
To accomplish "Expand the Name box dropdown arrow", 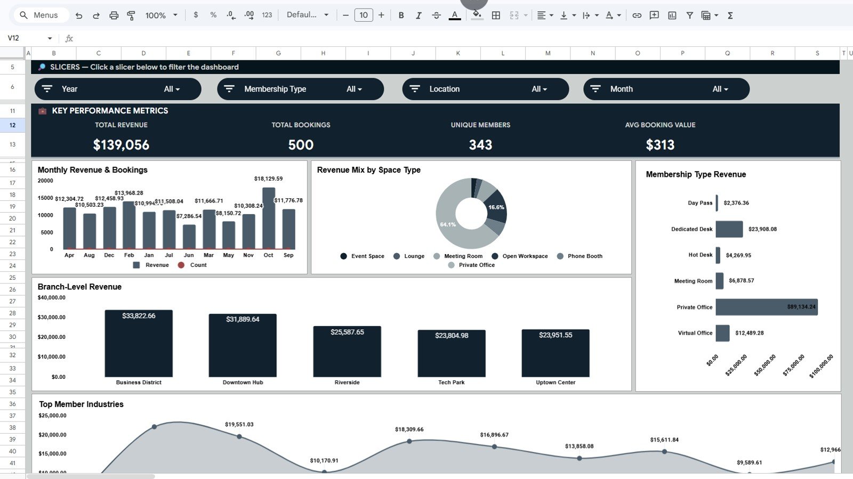I will [x=50, y=38].
